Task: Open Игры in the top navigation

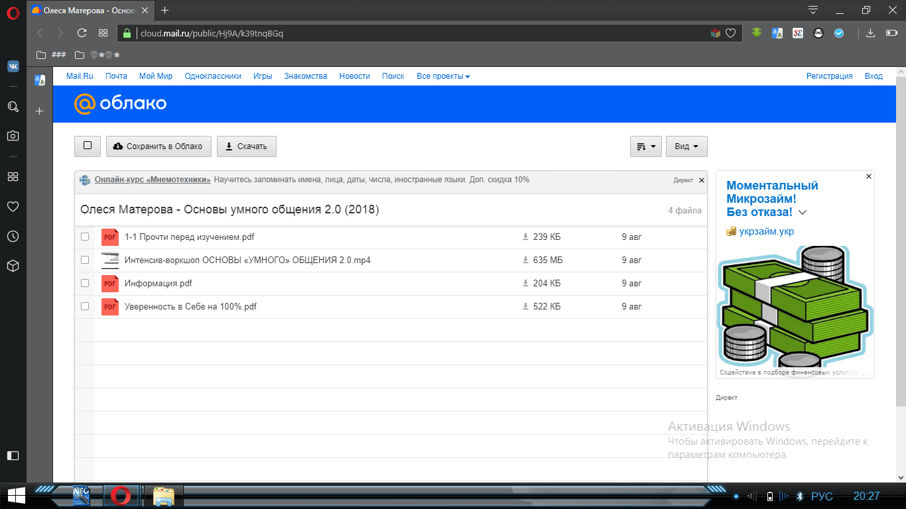Action: (x=263, y=76)
